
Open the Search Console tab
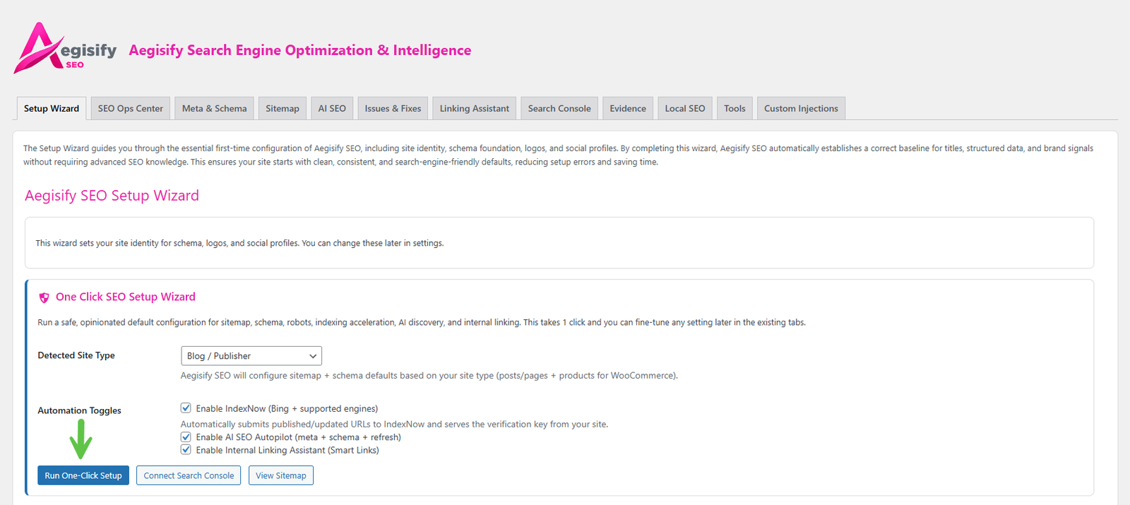(559, 109)
